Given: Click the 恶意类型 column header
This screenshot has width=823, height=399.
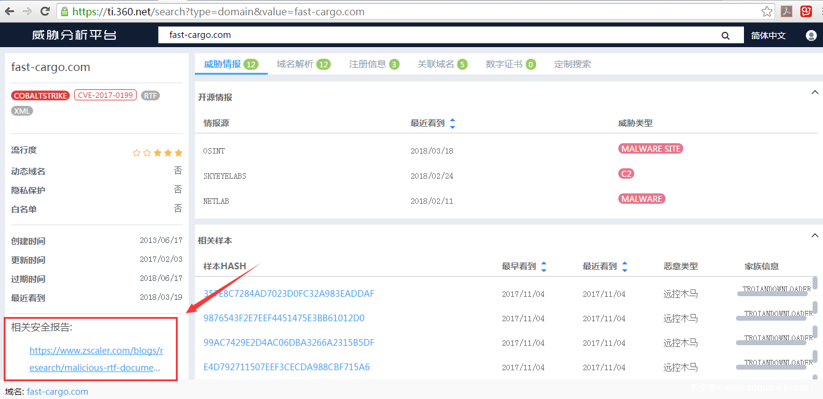Looking at the screenshot, I should click(x=681, y=266).
